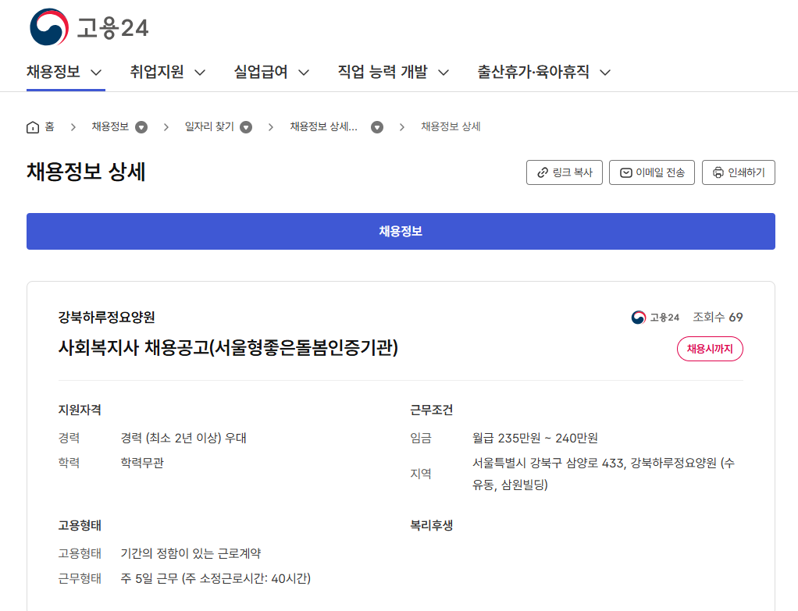This screenshot has width=798, height=611.
Task: Click the small 고용24 source logo
Action: coord(655,317)
